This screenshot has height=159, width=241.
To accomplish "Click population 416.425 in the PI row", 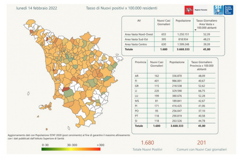I will coord(177,106).
